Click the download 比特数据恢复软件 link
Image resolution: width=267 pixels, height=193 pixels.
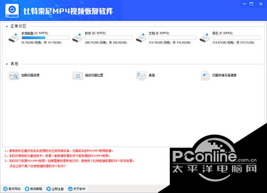(37, 166)
